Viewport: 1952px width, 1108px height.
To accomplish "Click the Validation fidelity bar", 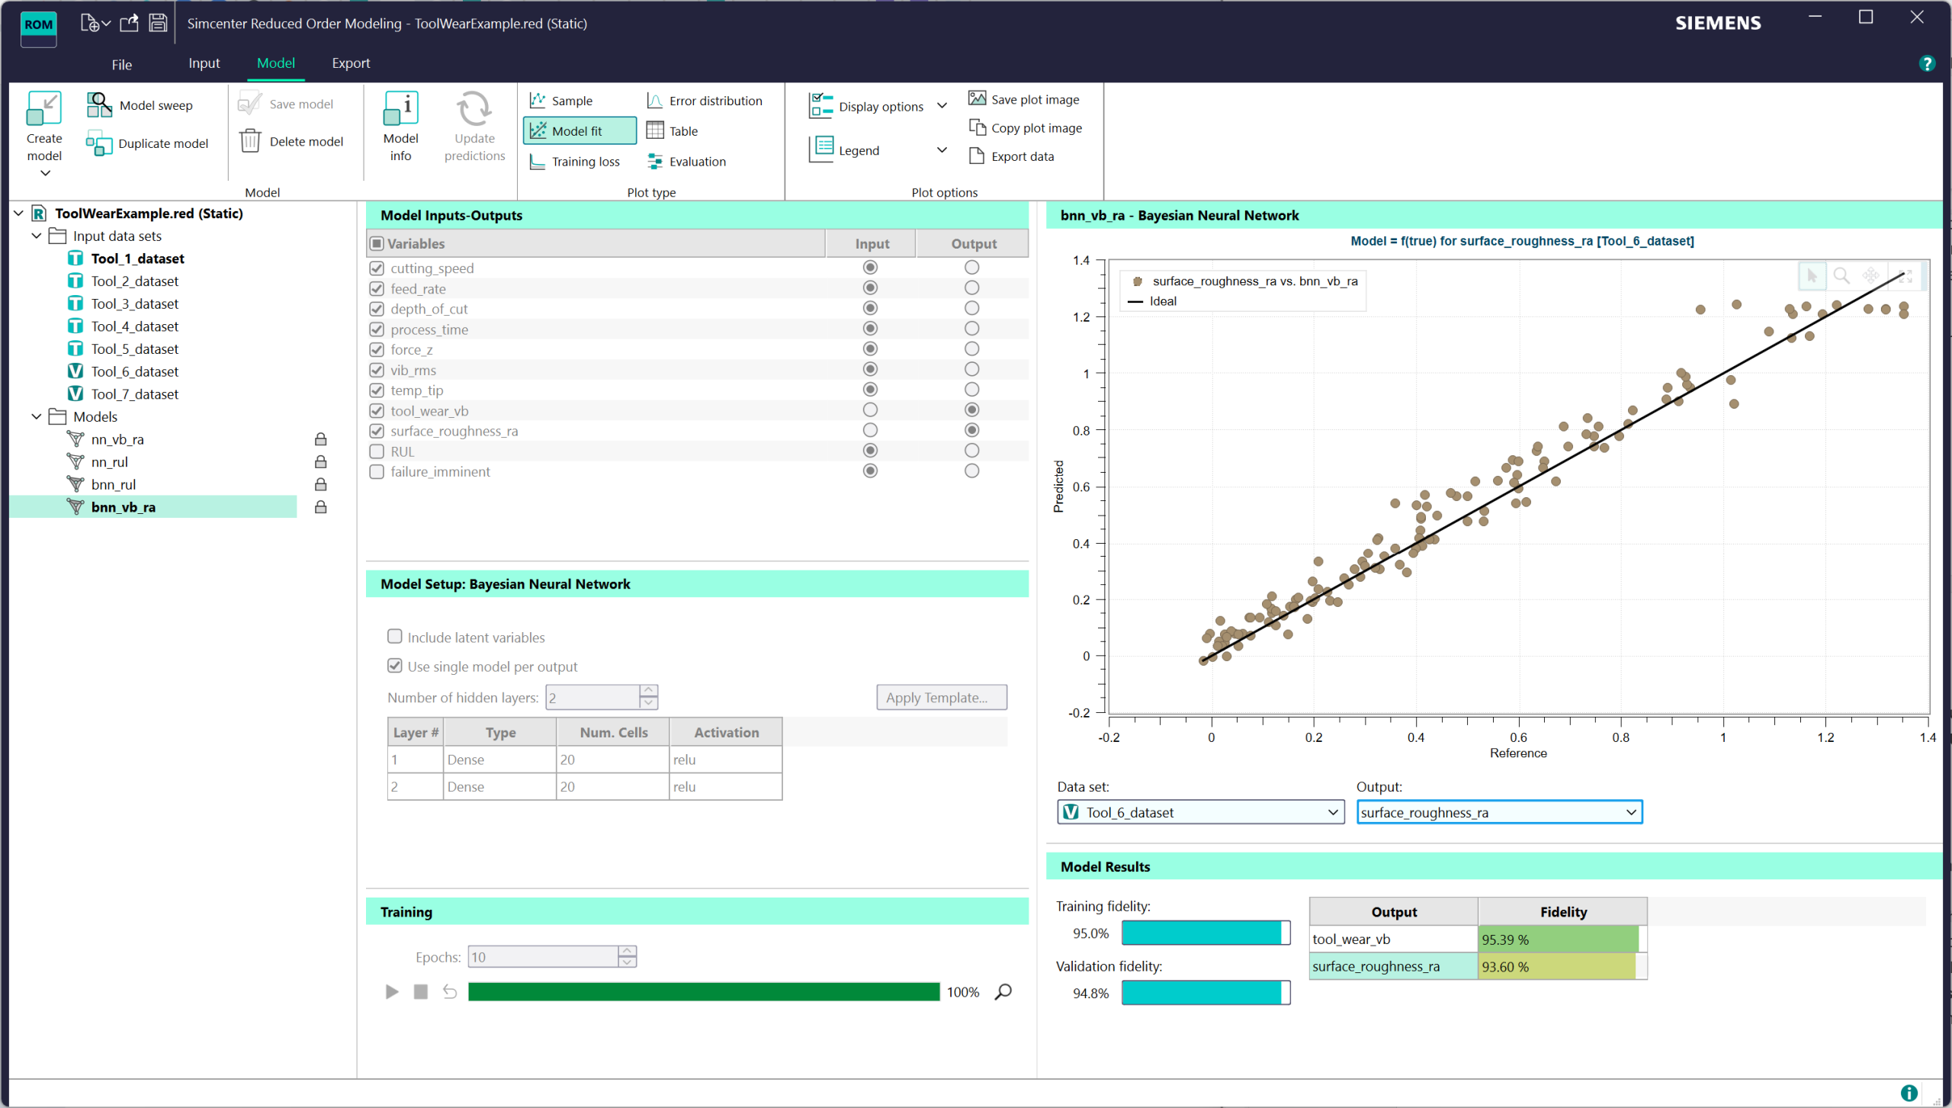I will (1206, 993).
